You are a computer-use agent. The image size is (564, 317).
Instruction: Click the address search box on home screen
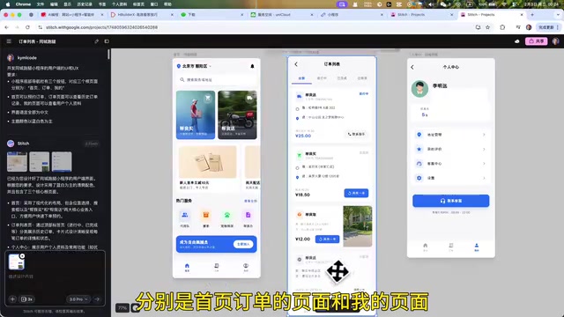217,80
